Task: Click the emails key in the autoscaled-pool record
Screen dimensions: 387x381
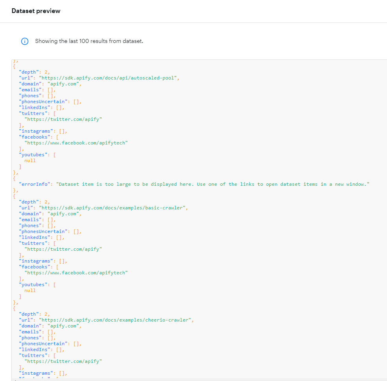Action: tap(30, 90)
